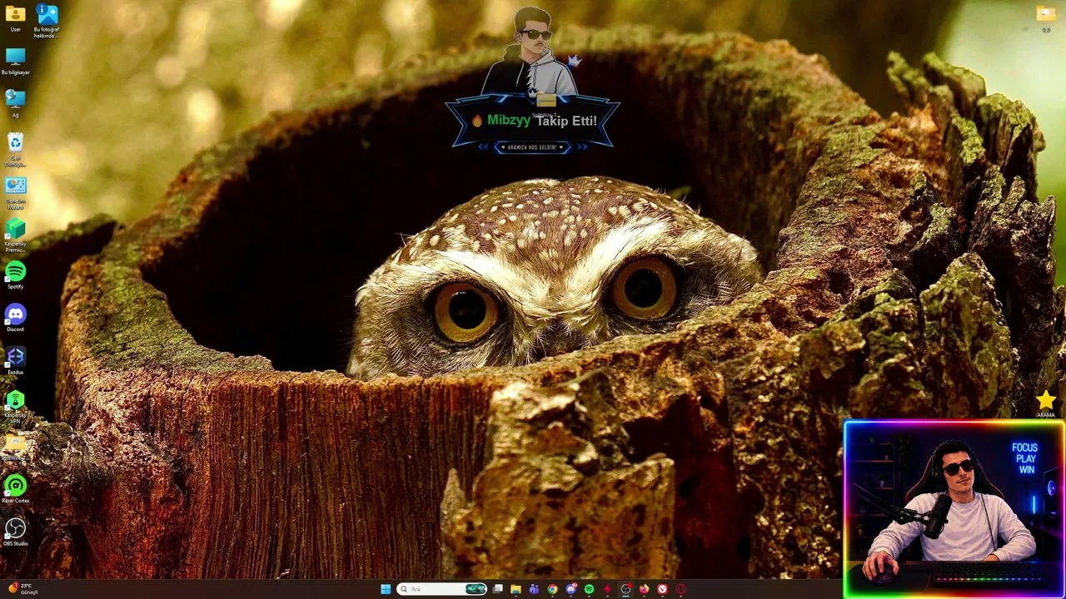This screenshot has width=1066, height=599.
Task: Switch to OBS Studio in the taskbar
Action: 625,589
